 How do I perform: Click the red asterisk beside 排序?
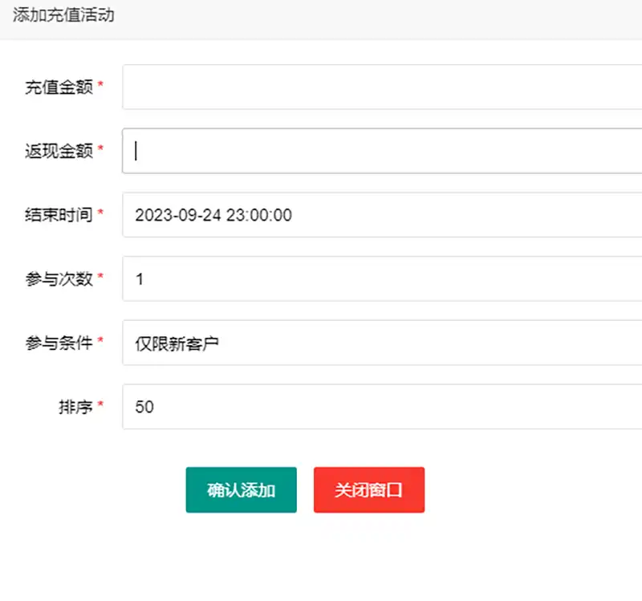101,406
